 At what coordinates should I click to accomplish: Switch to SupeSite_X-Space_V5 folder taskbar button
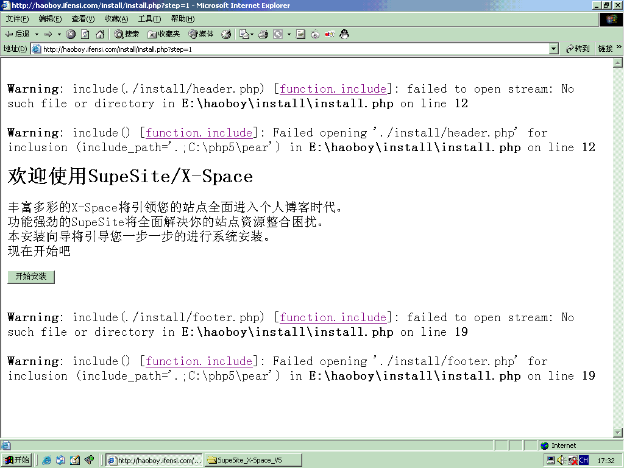[253, 461]
